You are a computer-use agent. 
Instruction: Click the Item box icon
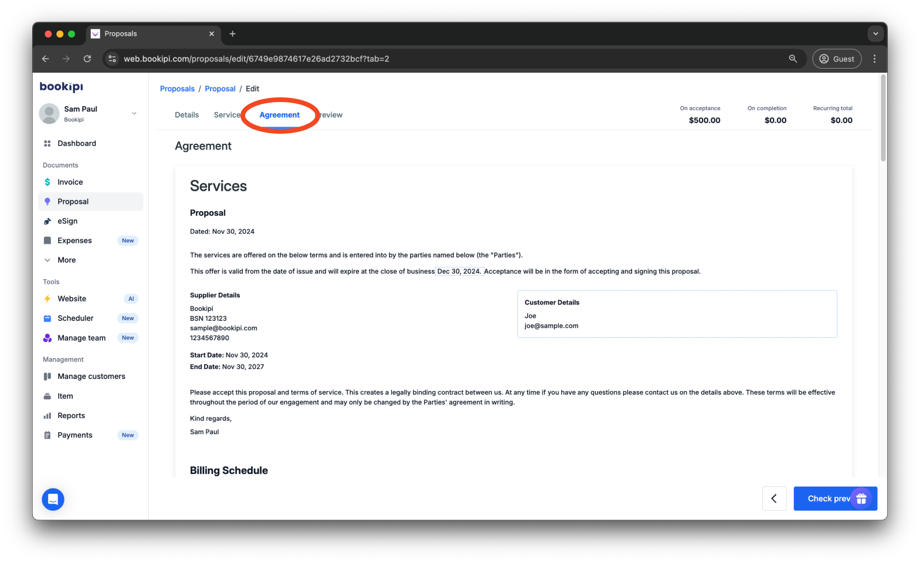pos(47,396)
